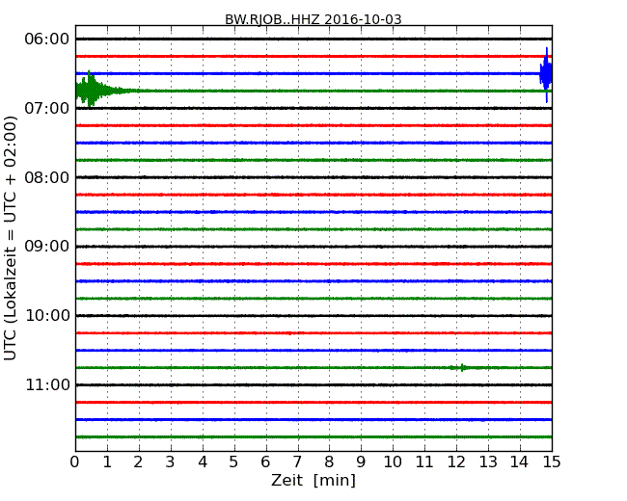Viewport: 627px width, 501px height.
Task: Click the 08:00 y-axis tick label
Action: 47,177
